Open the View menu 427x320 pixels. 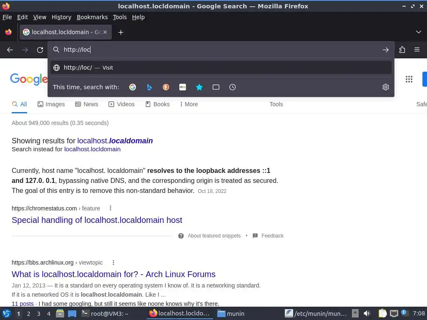(40, 17)
